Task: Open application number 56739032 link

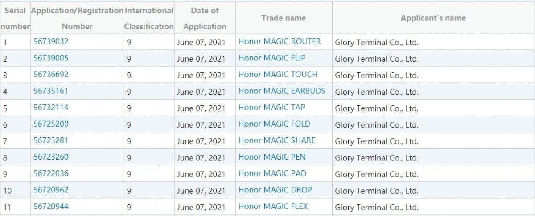Action: click(51, 41)
